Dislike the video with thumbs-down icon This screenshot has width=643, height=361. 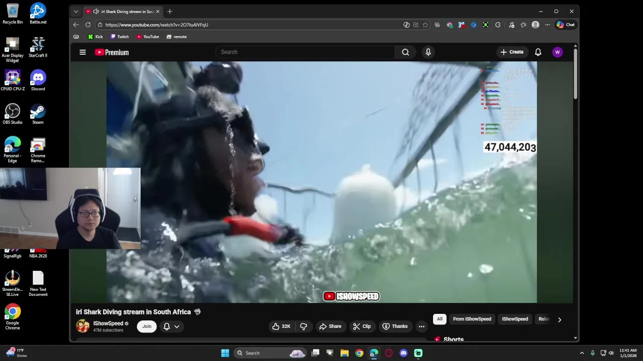tap(303, 326)
